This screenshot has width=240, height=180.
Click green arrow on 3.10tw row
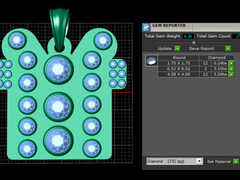point(231,69)
